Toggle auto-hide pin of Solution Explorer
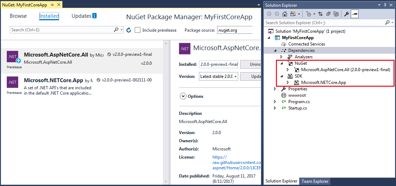This screenshot has height=186, width=396. [385, 5]
